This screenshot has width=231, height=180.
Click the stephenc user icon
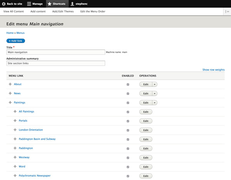(x=72, y=4)
